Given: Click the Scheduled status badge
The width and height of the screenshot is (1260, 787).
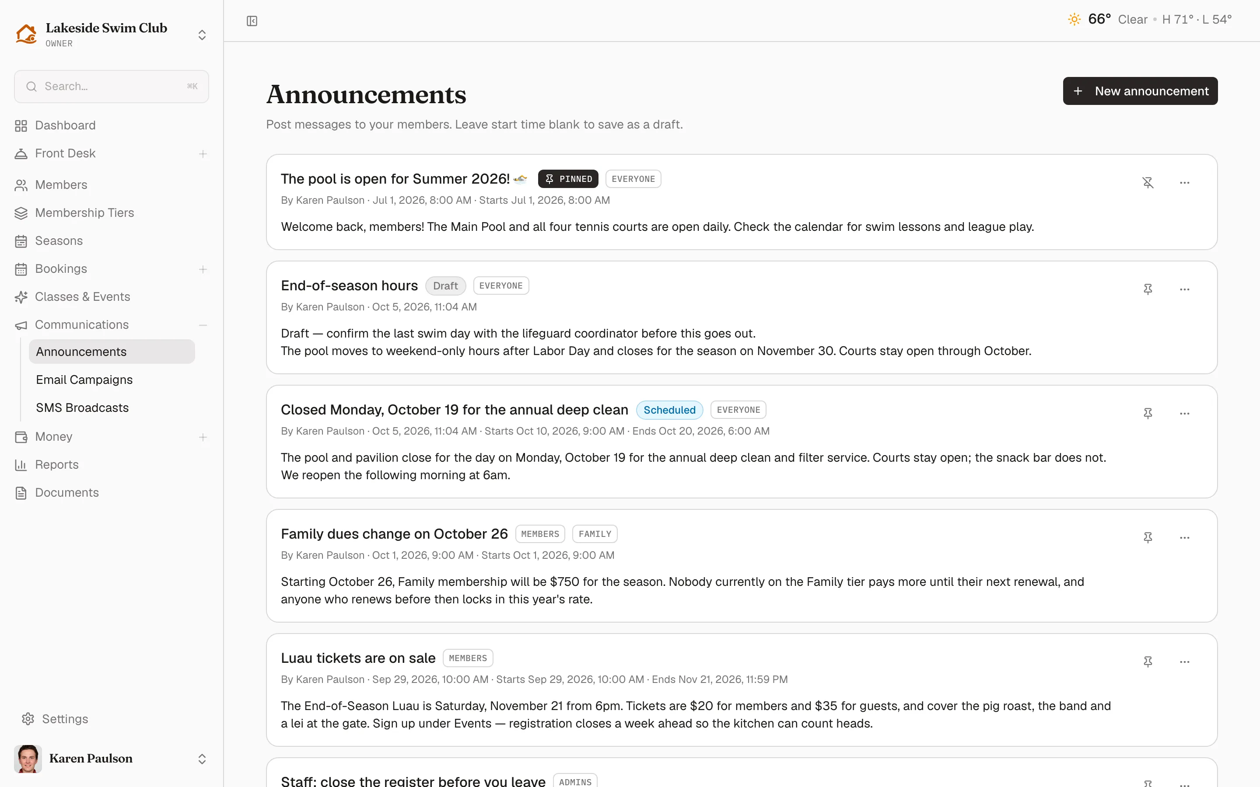Looking at the screenshot, I should 669,410.
